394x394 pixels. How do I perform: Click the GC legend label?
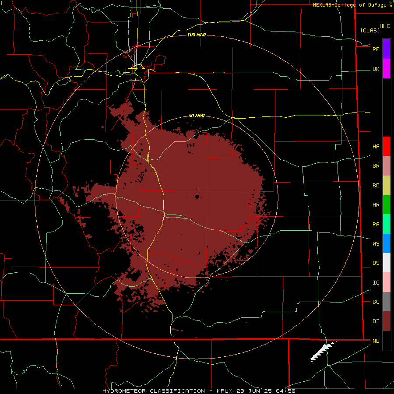coord(376,302)
